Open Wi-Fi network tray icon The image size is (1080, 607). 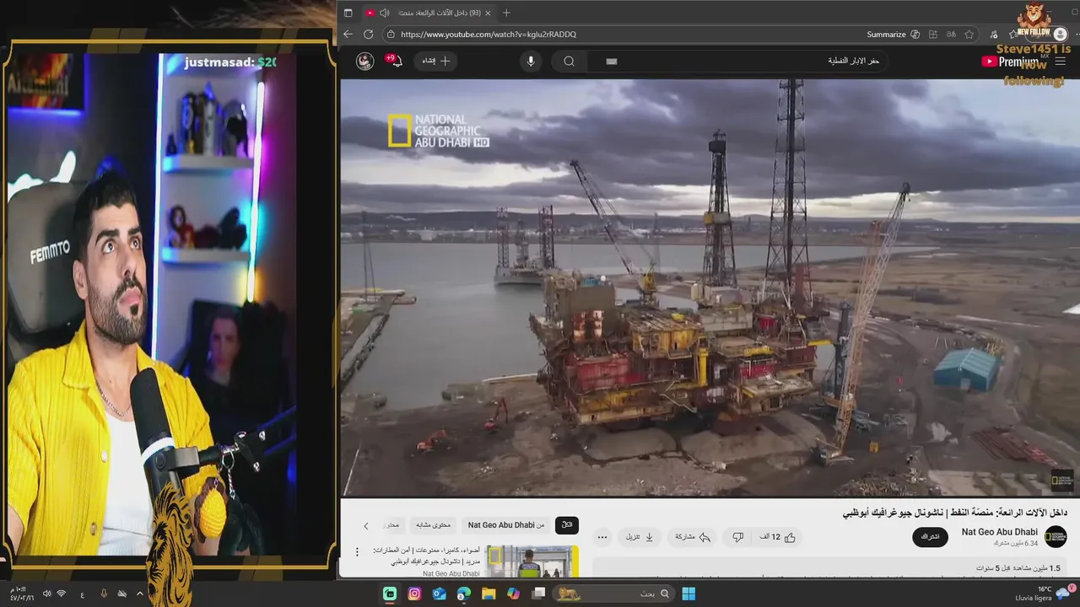pos(61,594)
